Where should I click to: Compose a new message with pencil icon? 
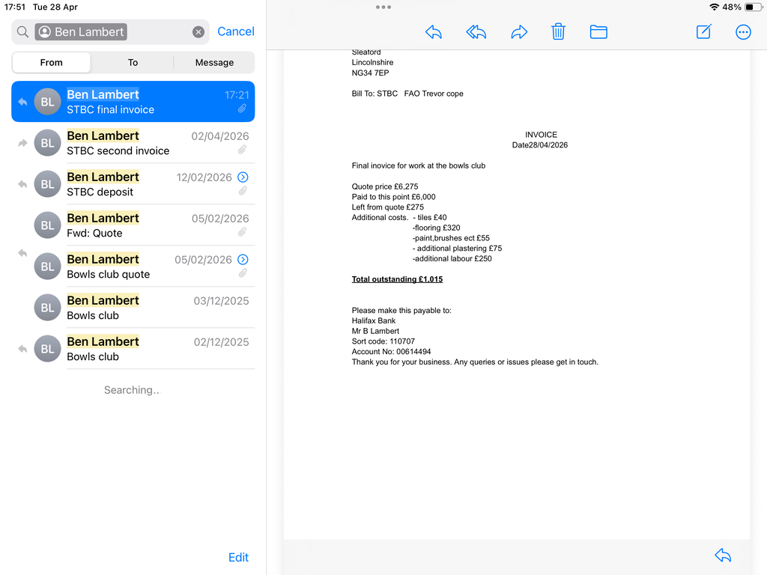[x=703, y=31]
